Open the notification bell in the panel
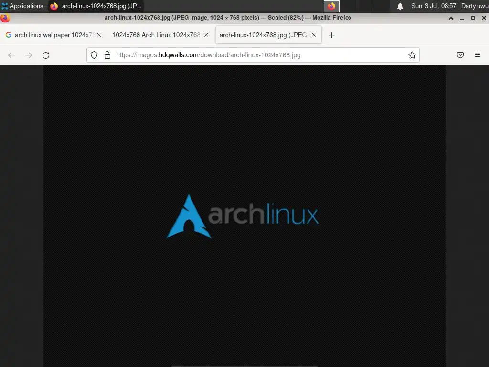Screen dimensions: 489x367 pyautogui.click(x=400, y=6)
